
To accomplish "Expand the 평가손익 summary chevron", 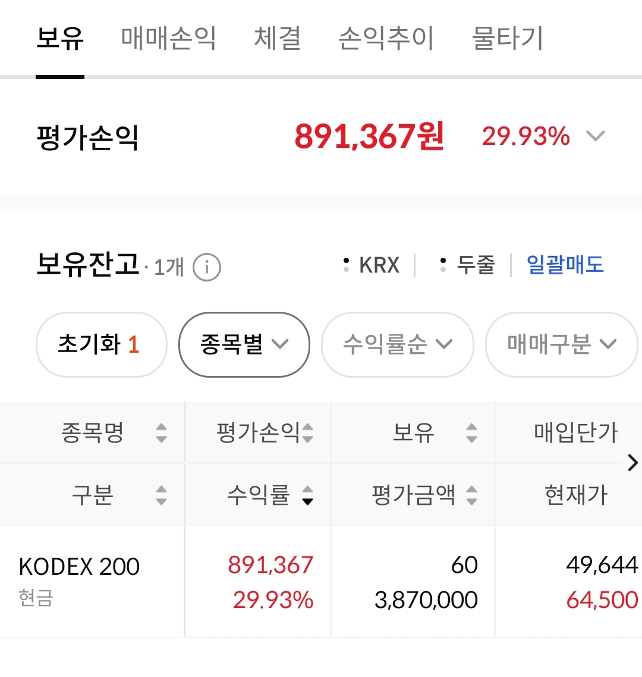I will (x=595, y=137).
